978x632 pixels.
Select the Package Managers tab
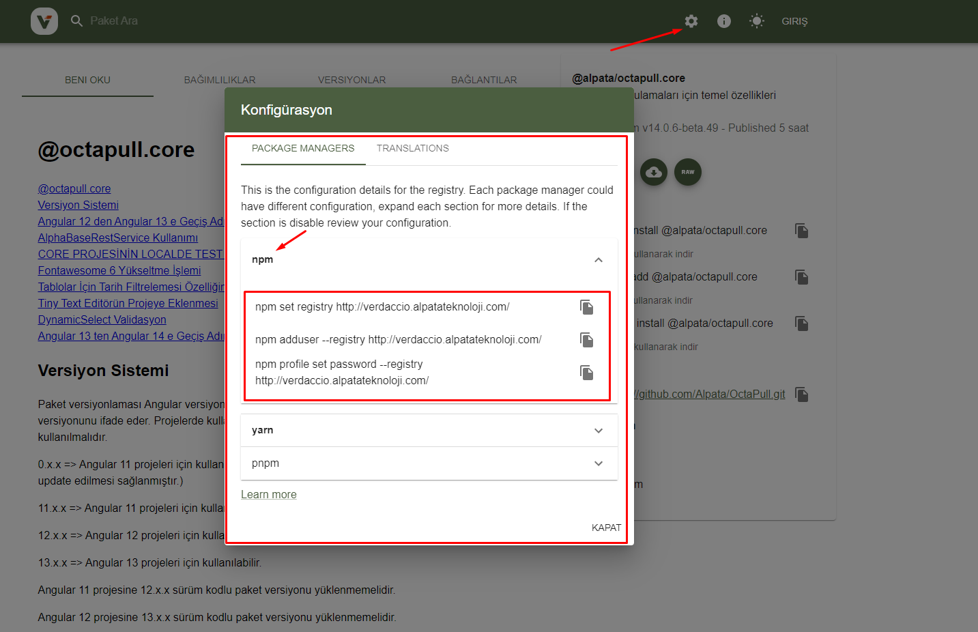point(303,149)
